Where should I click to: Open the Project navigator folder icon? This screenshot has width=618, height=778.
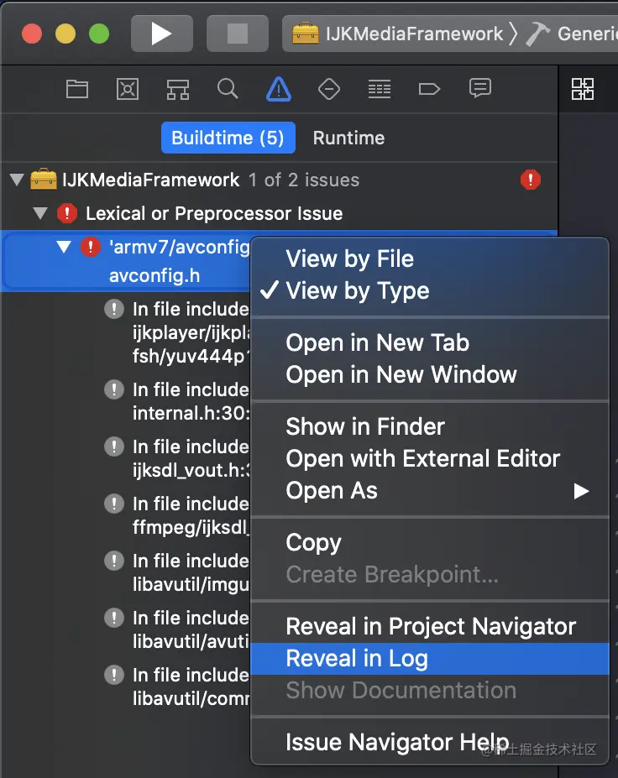(77, 89)
